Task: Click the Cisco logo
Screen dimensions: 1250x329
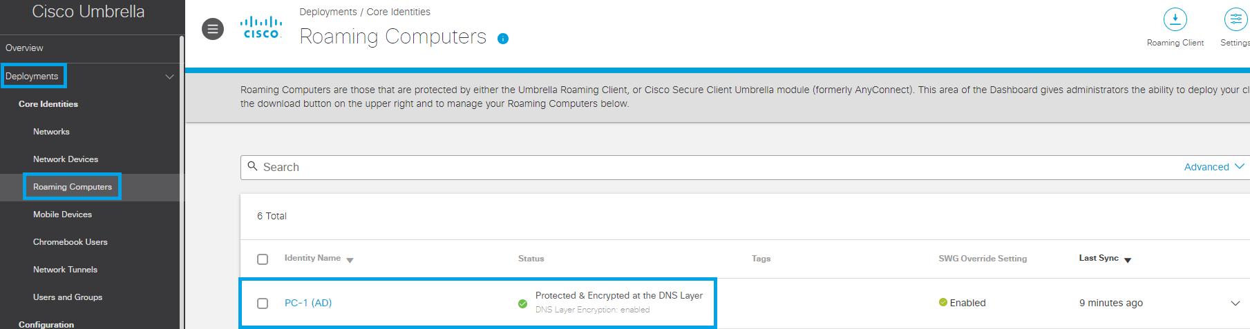Action: [x=261, y=28]
